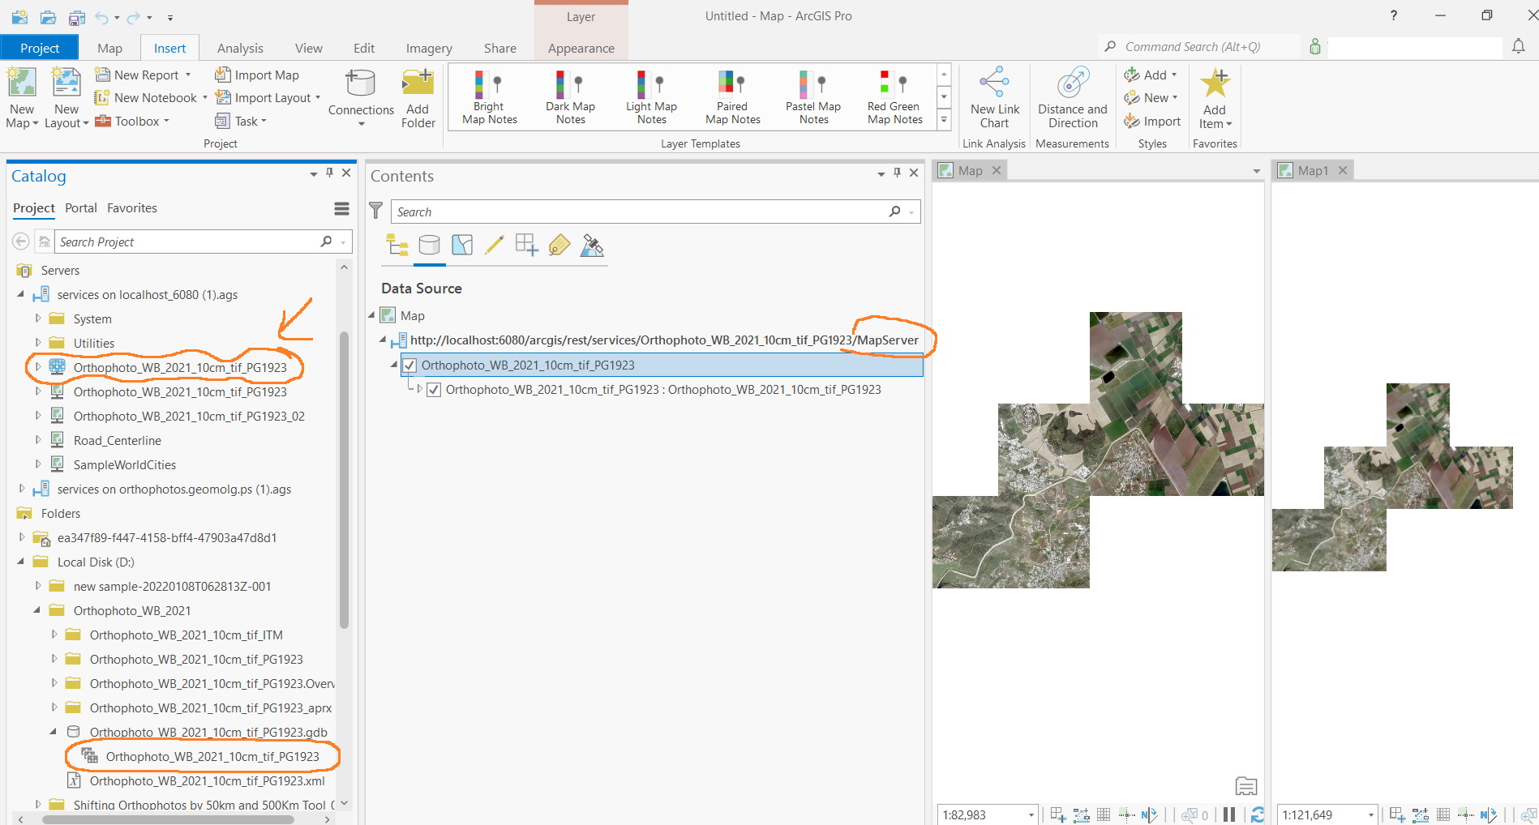Image resolution: width=1539 pixels, height=825 pixels.
Task: Expand the Road_Centerline service item
Action: pyautogui.click(x=38, y=440)
